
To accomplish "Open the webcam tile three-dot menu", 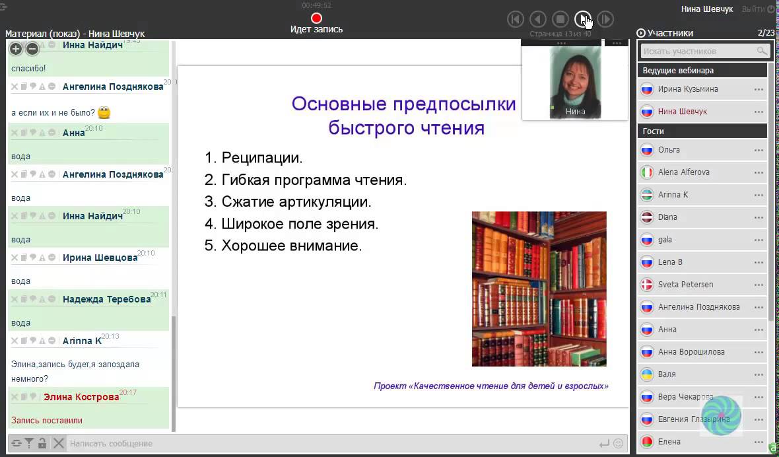I will [x=561, y=44].
